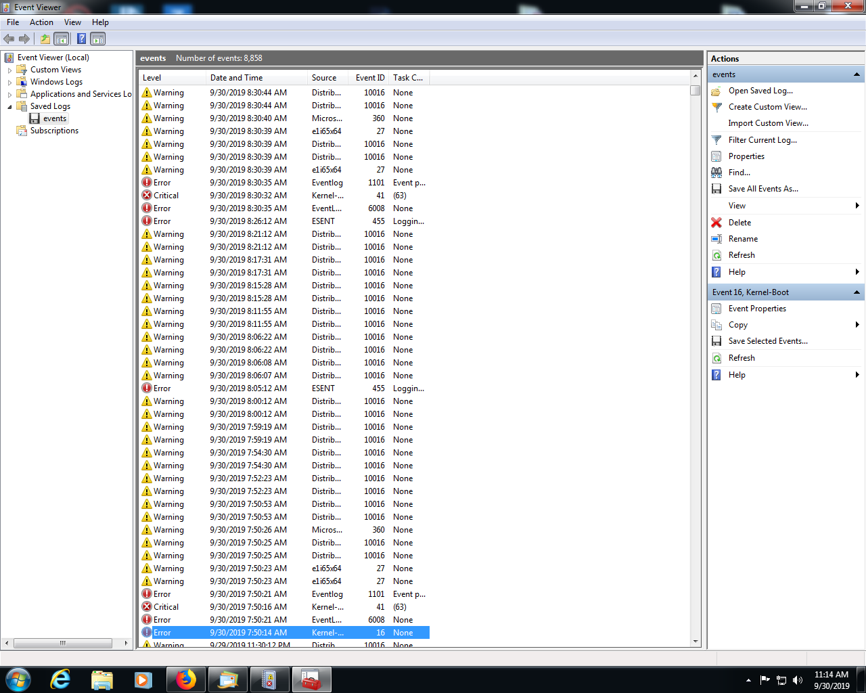Click the Event Properties icon

coord(716,309)
